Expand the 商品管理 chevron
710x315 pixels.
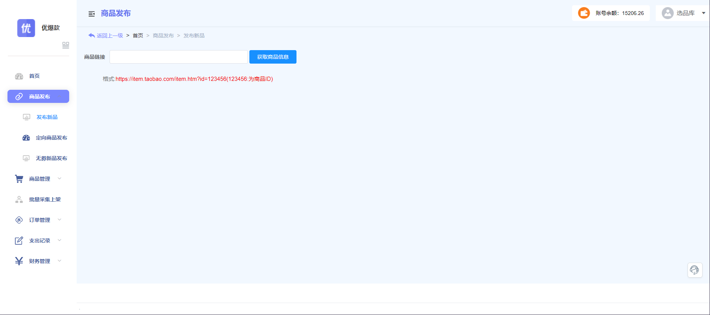tap(59, 178)
